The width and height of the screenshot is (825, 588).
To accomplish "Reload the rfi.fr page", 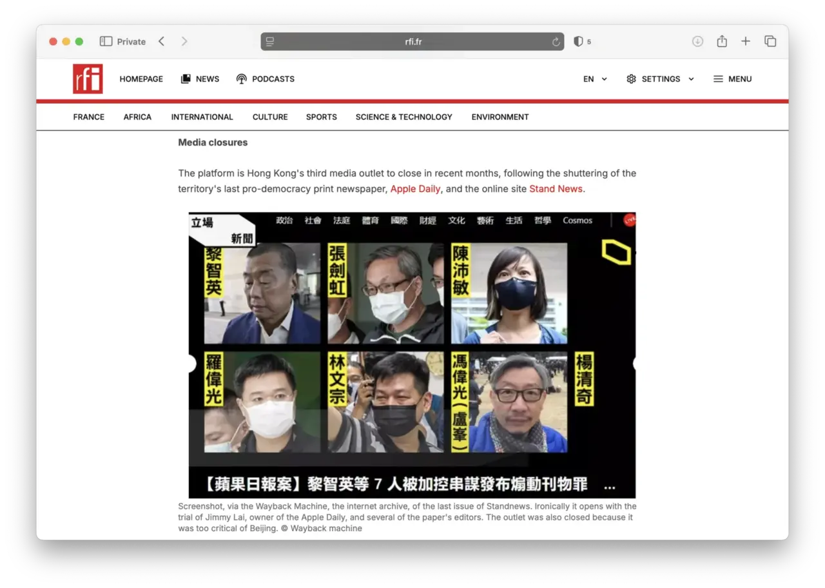I will coord(556,42).
